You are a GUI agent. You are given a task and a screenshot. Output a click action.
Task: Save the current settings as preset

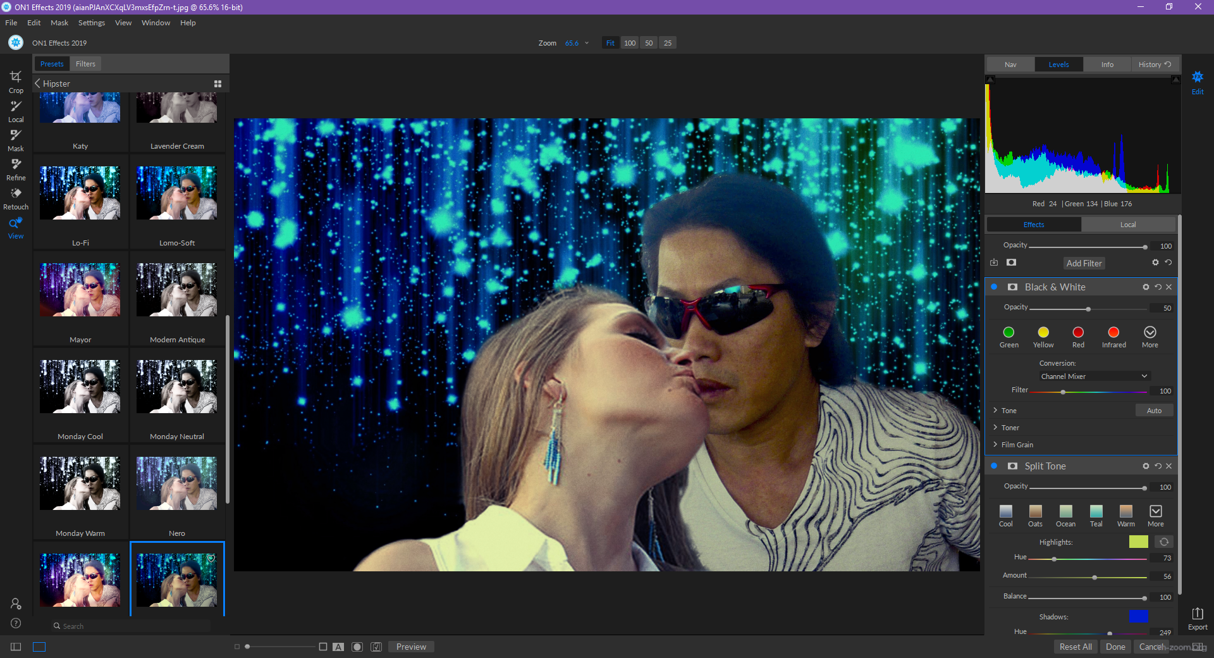point(994,263)
